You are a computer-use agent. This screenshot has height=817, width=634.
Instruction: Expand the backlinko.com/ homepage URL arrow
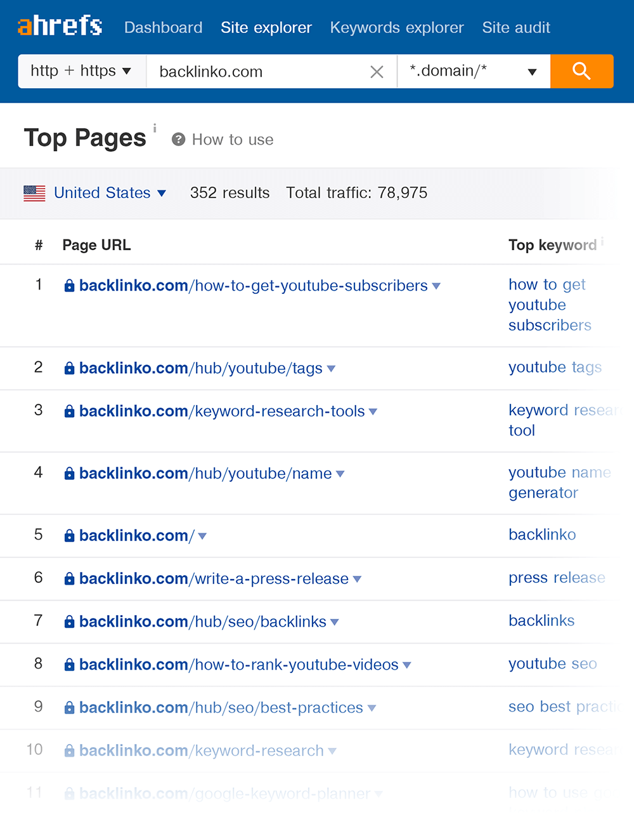point(202,536)
